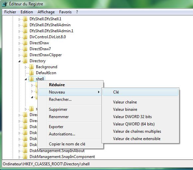
Task: Select the DfsShell.DfsShellAdmin folder icon
Action: pos(25,25)
